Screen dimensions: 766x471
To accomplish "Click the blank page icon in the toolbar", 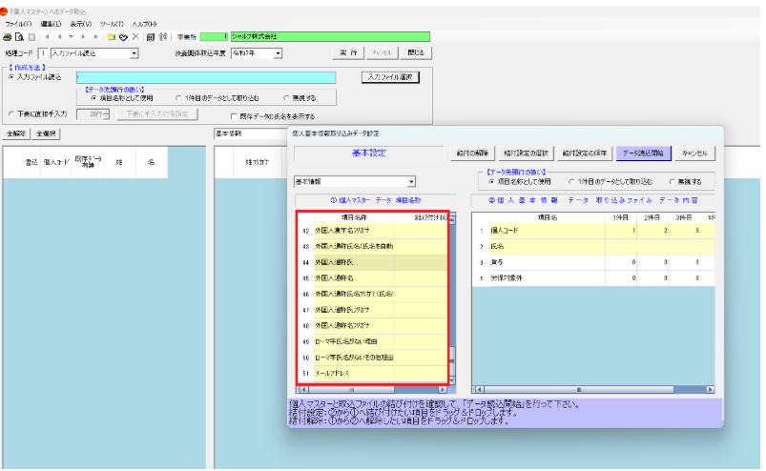I will [x=31, y=36].
